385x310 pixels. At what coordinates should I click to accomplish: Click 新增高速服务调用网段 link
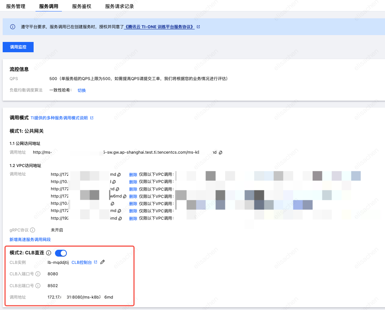[30, 239]
